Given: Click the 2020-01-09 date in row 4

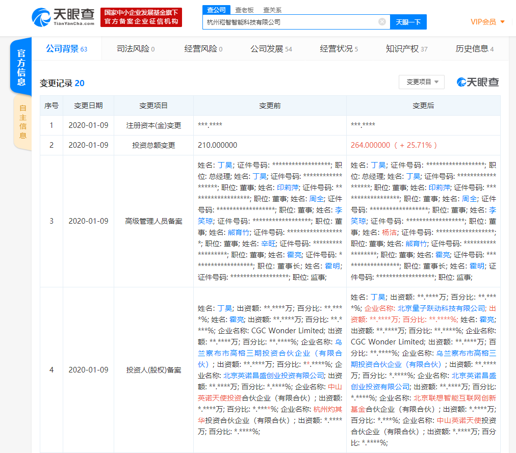Looking at the screenshot, I should (x=88, y=370).
